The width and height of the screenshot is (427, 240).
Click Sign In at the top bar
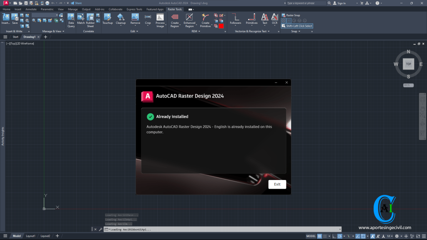342,3
